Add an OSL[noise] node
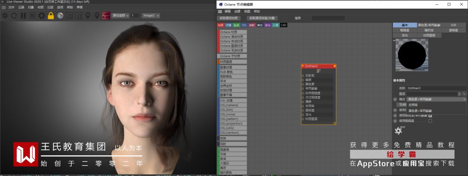 coord(232,114)
